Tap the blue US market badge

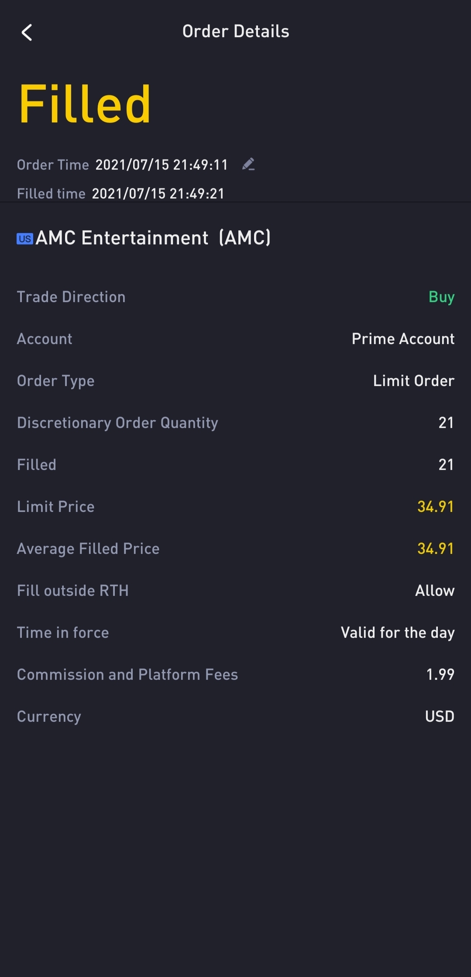[x=25, y=239]
